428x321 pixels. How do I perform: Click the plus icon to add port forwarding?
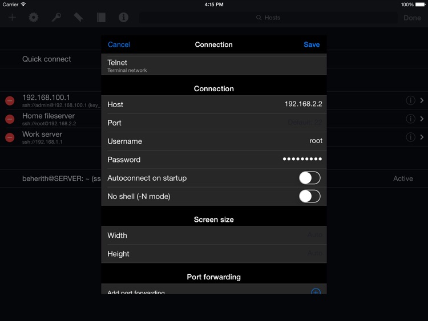tap(316, 291)
